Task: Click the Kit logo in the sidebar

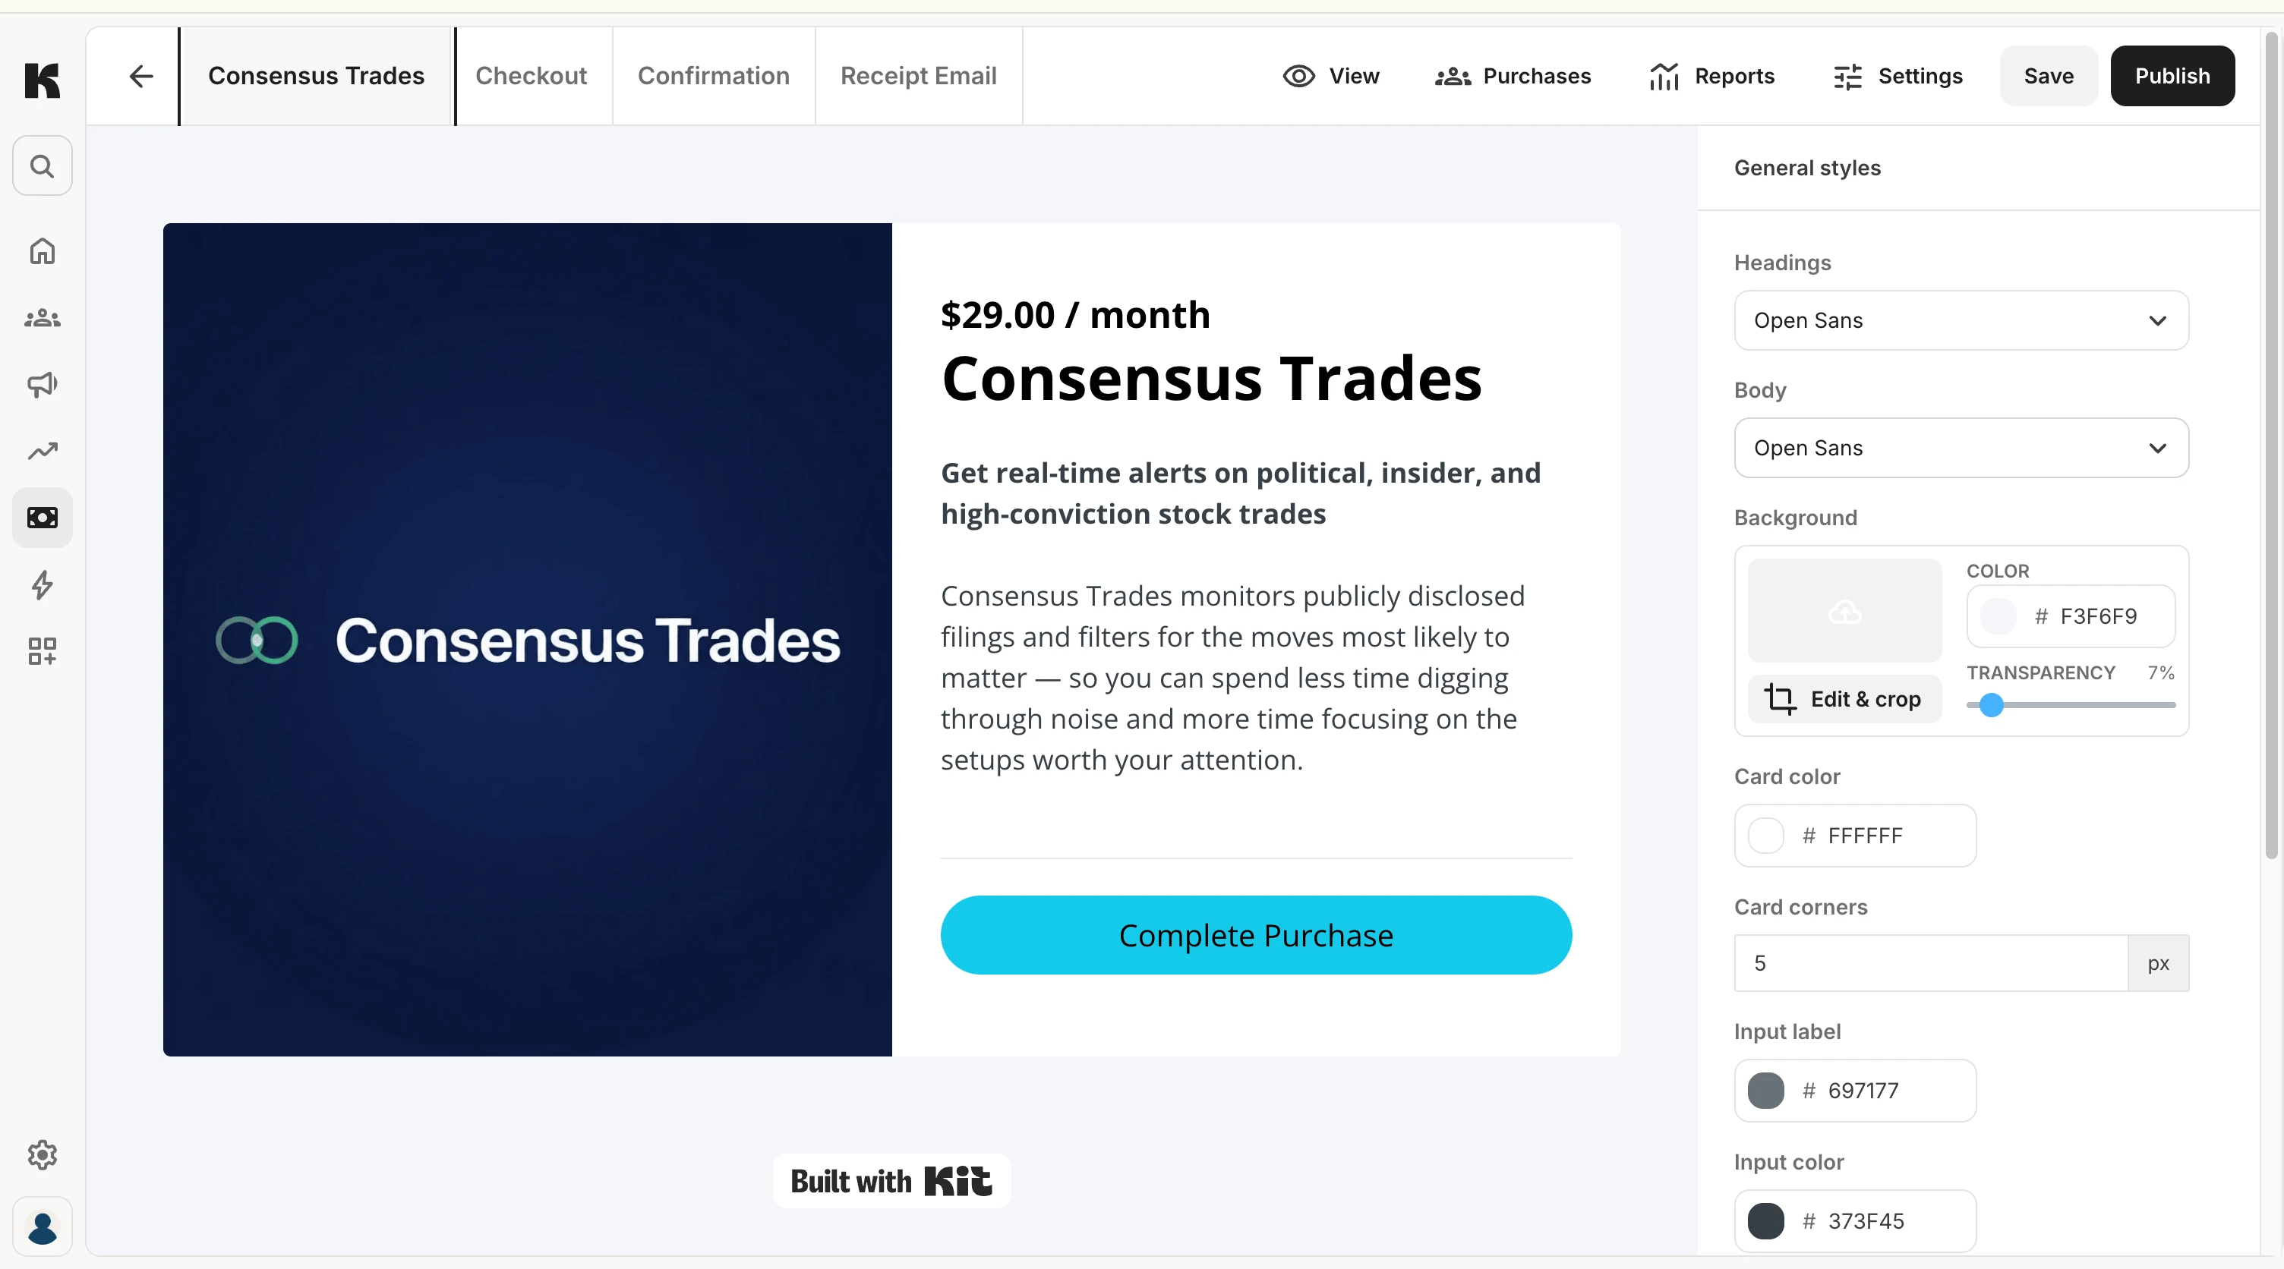Action: [x=42, y=80]
